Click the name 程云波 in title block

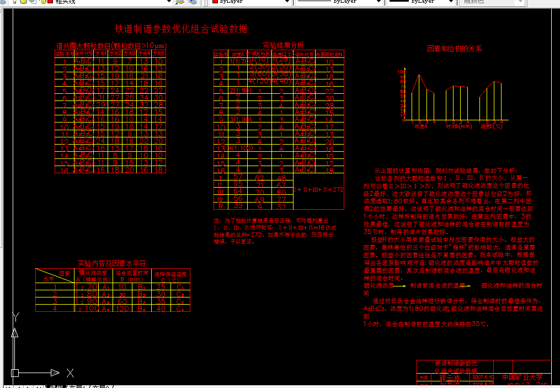coord(449,378)
